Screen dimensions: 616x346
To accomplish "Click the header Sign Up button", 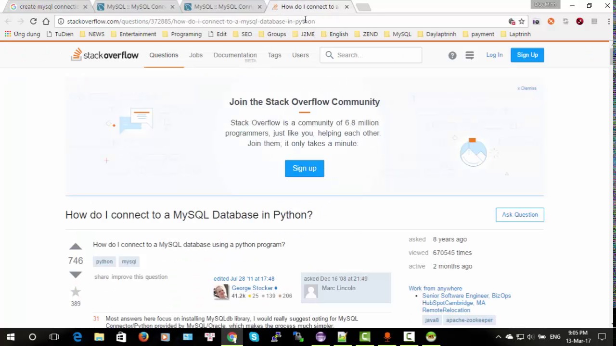I will [x=527, y=55].
